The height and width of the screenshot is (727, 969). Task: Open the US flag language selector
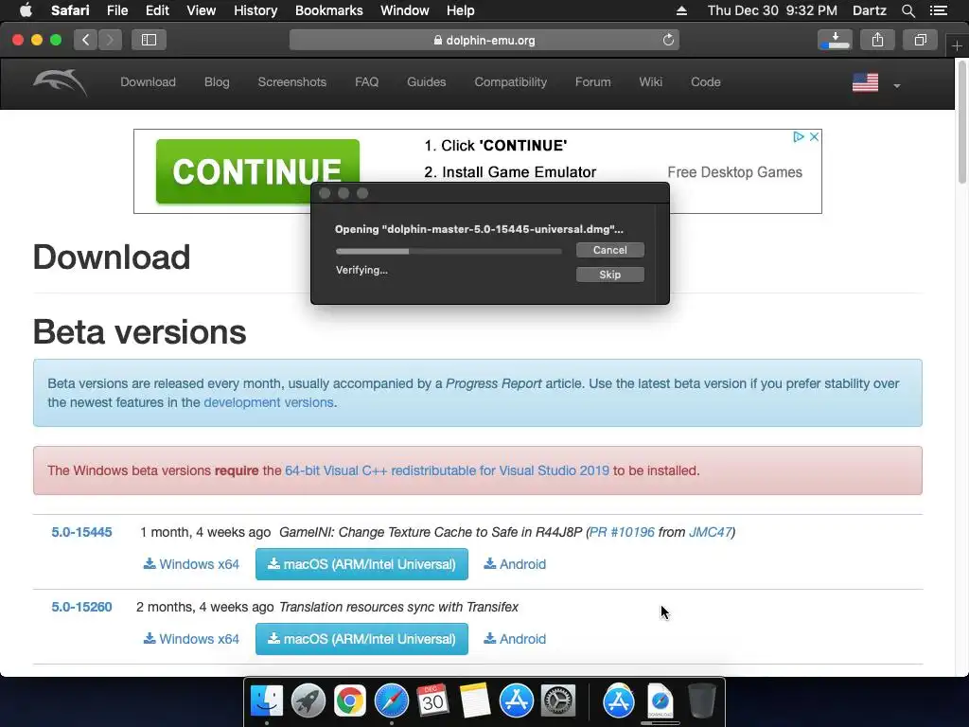[865, 82]
